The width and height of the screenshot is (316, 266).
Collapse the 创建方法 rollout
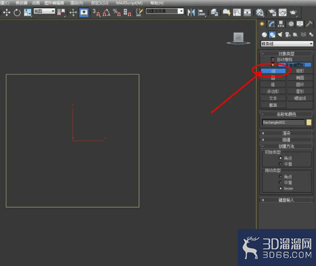286,146
